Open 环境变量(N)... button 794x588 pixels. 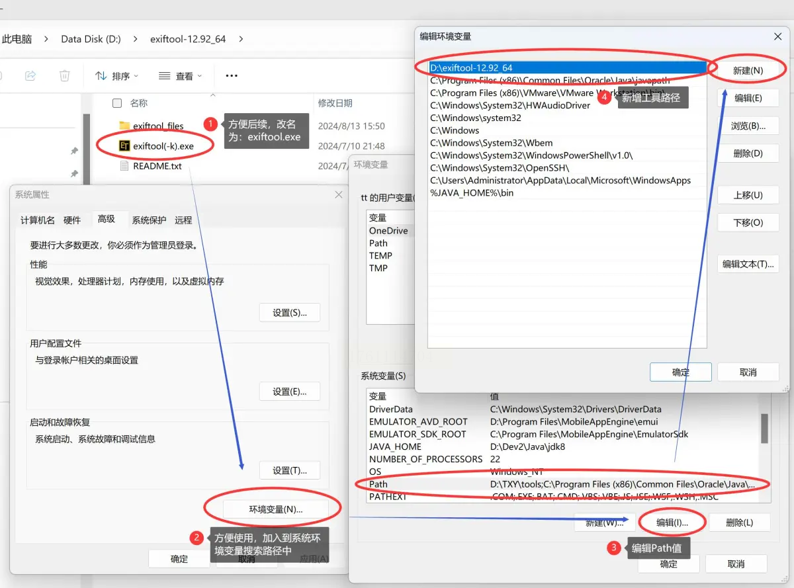point(276,509)
